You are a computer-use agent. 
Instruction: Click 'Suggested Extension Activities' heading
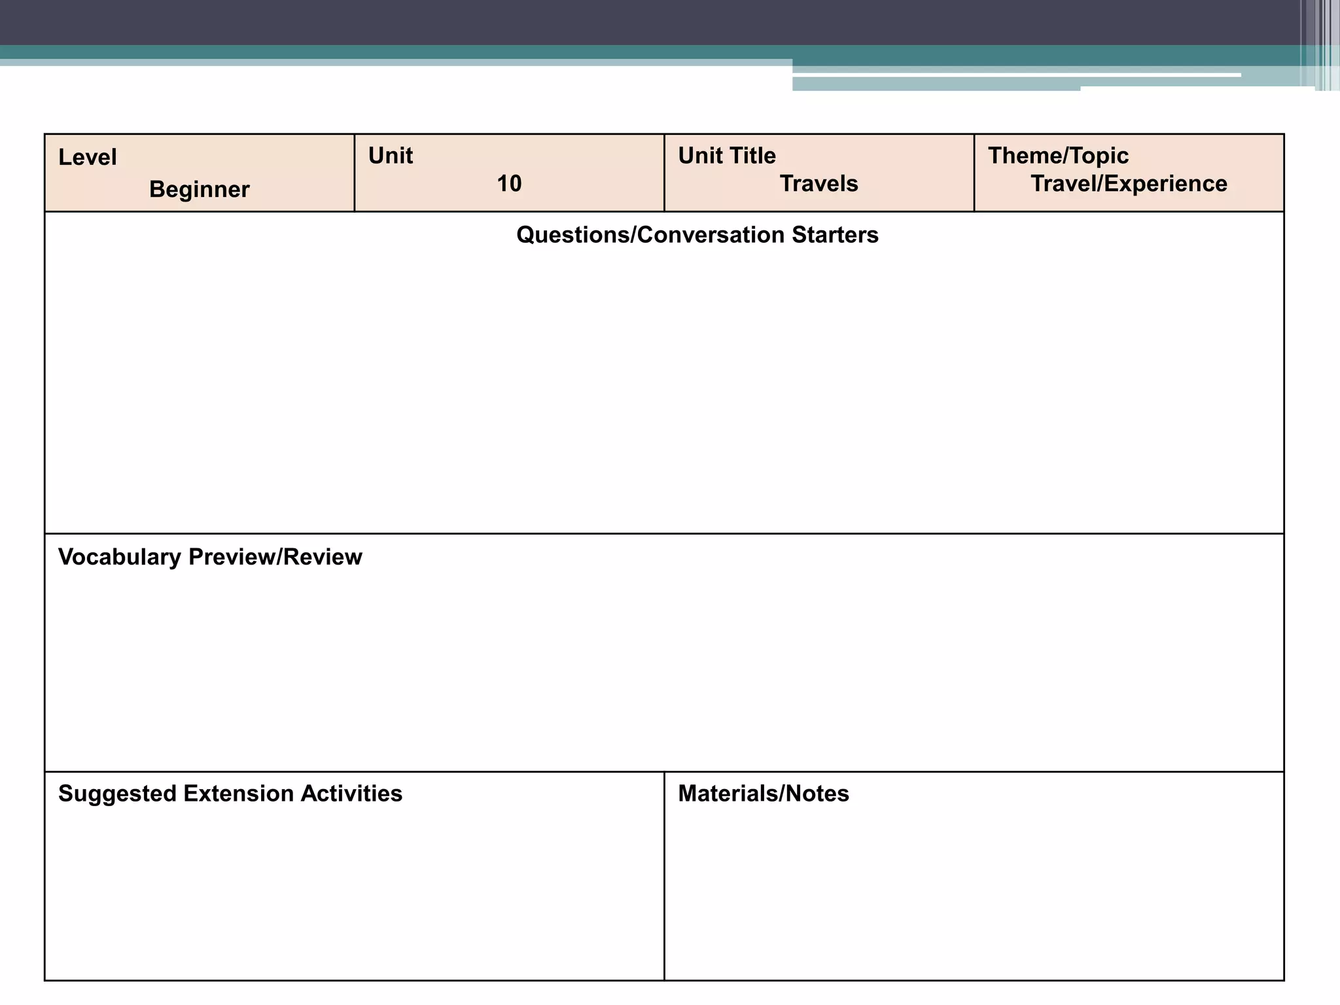click(230, 794)
